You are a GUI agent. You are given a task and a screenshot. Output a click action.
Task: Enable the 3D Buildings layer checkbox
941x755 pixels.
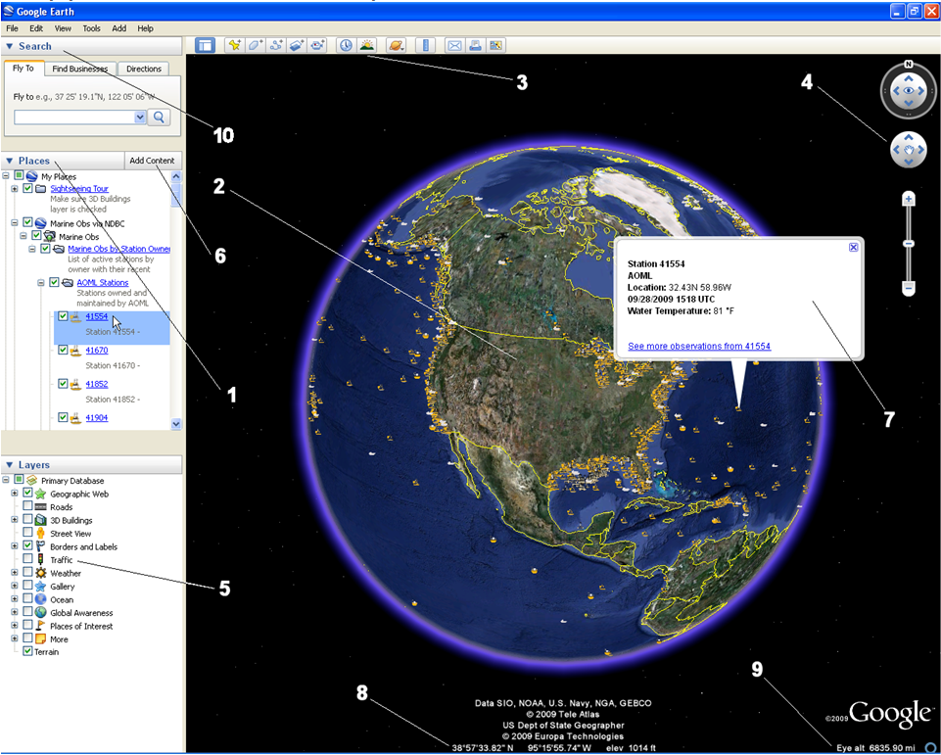tap(27, 520)
